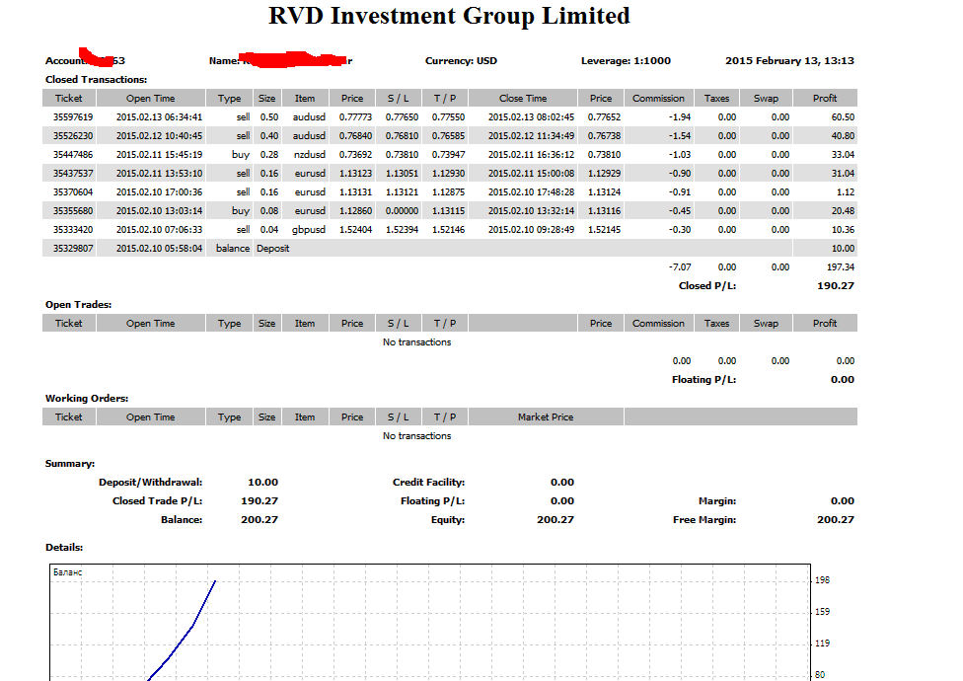Click the Deposit entry in balance row
The height and width of the screenshot is (681, 963).
[x=272, y=248]
